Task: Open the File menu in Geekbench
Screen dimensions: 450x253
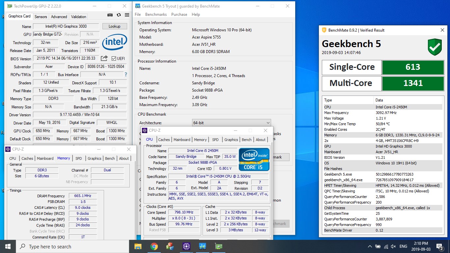Action: point(138,14)
